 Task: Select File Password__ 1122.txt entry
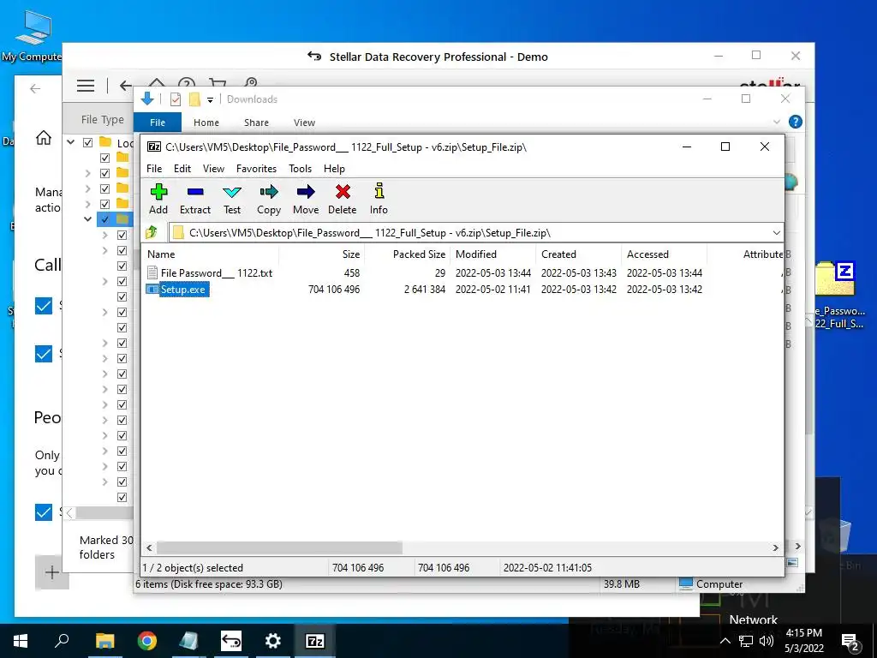coord(217,273)
